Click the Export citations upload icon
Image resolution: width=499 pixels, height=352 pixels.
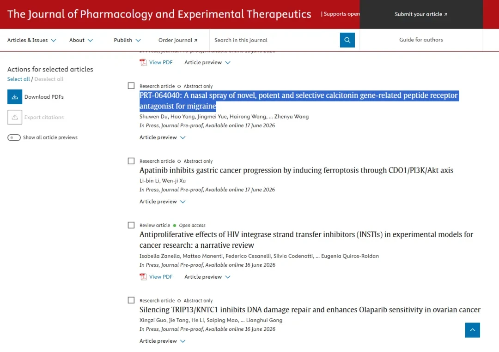[15, 117]
